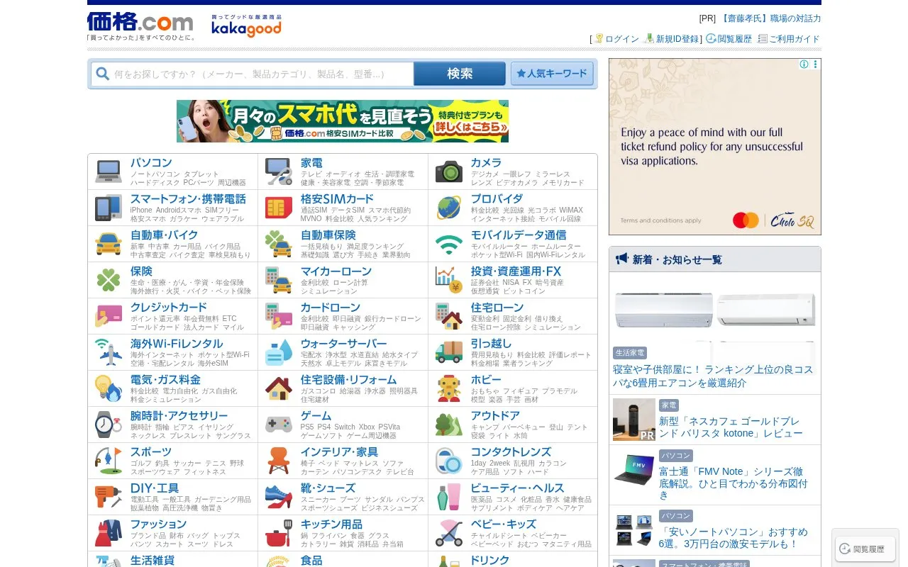This screenshot has height=567, width=908.
Task: Click the water drop icon for ウォーターサーバー
Action: pos(279,352)
